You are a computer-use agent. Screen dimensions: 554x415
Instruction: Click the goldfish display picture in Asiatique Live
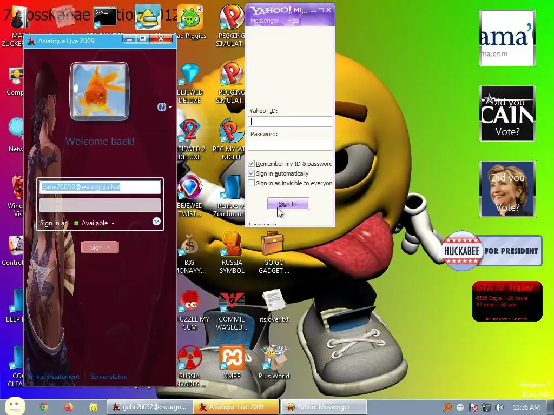coord(100,91)
